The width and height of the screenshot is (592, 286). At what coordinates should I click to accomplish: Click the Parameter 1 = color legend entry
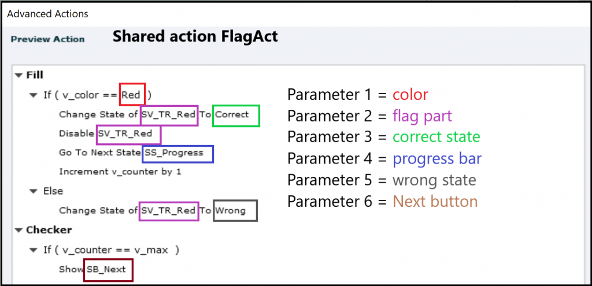pyautogui.click(x=358, y=94)
